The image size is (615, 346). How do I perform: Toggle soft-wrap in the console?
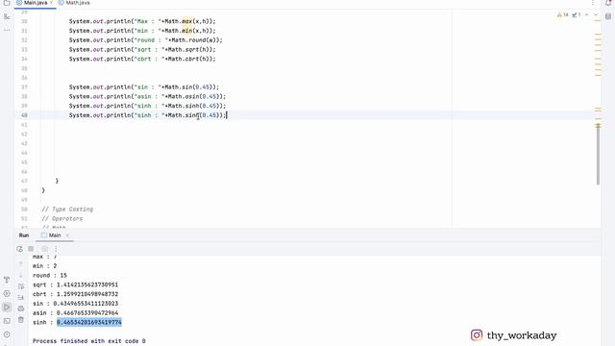click(x=21, y=286)
